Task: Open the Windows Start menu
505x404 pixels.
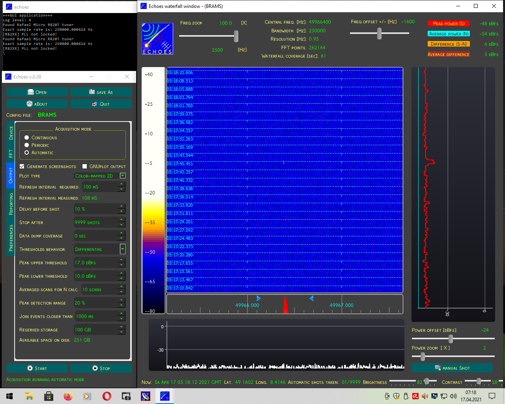Action: coord(9,396)
